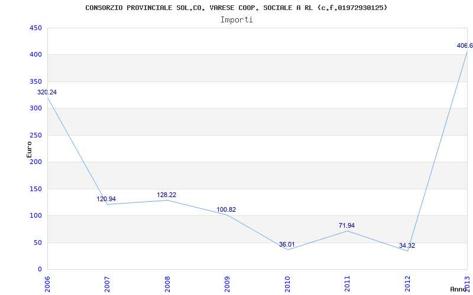Viewport: 473px width, 295px height.
Task: Click the 128.22 value label
Action: click(167, 195)
